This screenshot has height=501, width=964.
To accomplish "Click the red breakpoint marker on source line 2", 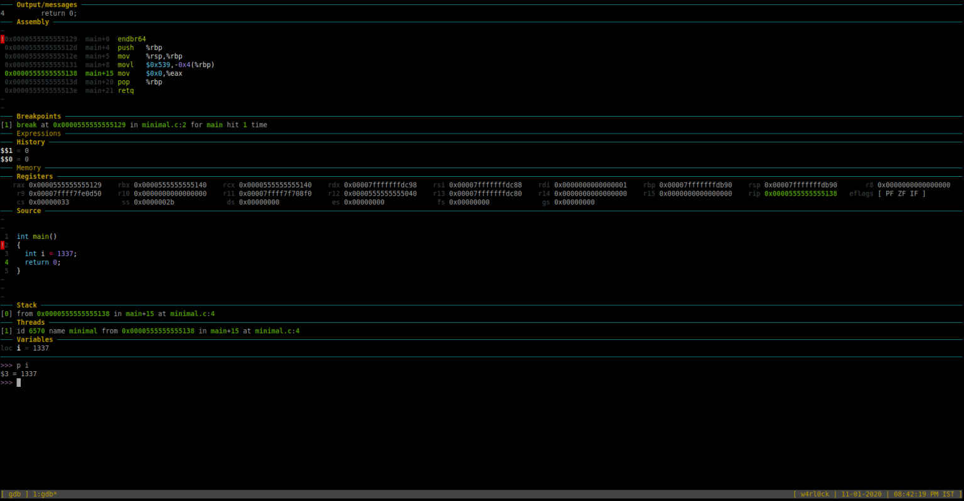I will (x=3, y=245).
